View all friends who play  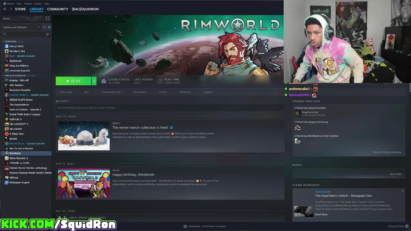[387, 152]
